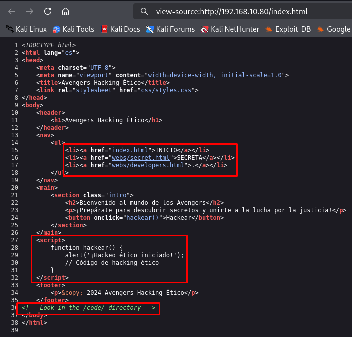Click the onclick value "hackear()" on line 24
This screenshot has width=352, height=337.
[x=143, y=218]
